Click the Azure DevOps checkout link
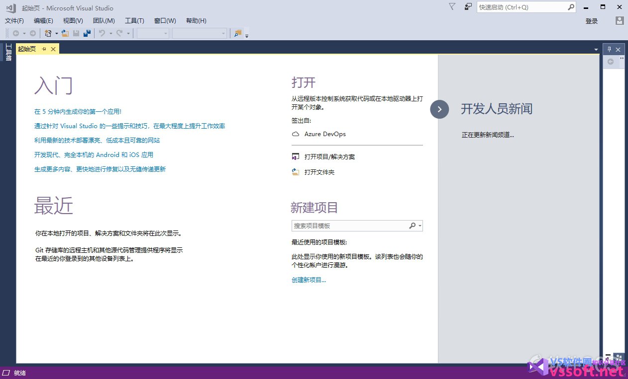Viewport: 628px width, 379px height. click(x=325, y=134)
